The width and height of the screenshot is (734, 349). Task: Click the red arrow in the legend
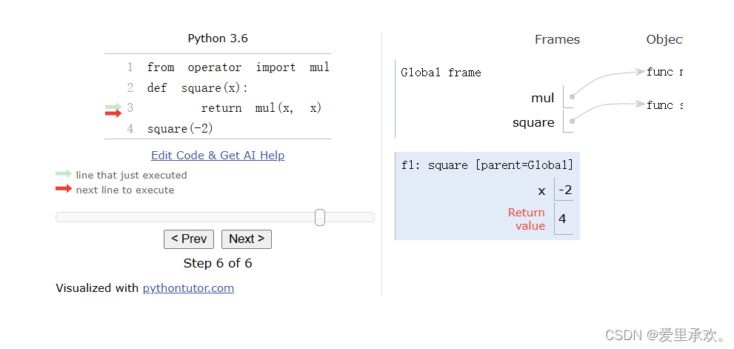point(64,189)
